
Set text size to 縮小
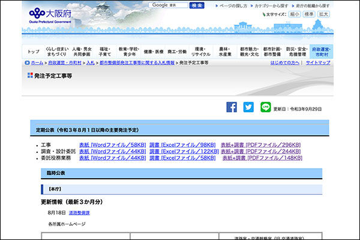tap(295, 14)
